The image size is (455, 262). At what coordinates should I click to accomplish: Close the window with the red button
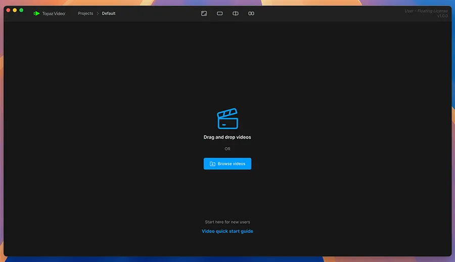coord(8,10)
